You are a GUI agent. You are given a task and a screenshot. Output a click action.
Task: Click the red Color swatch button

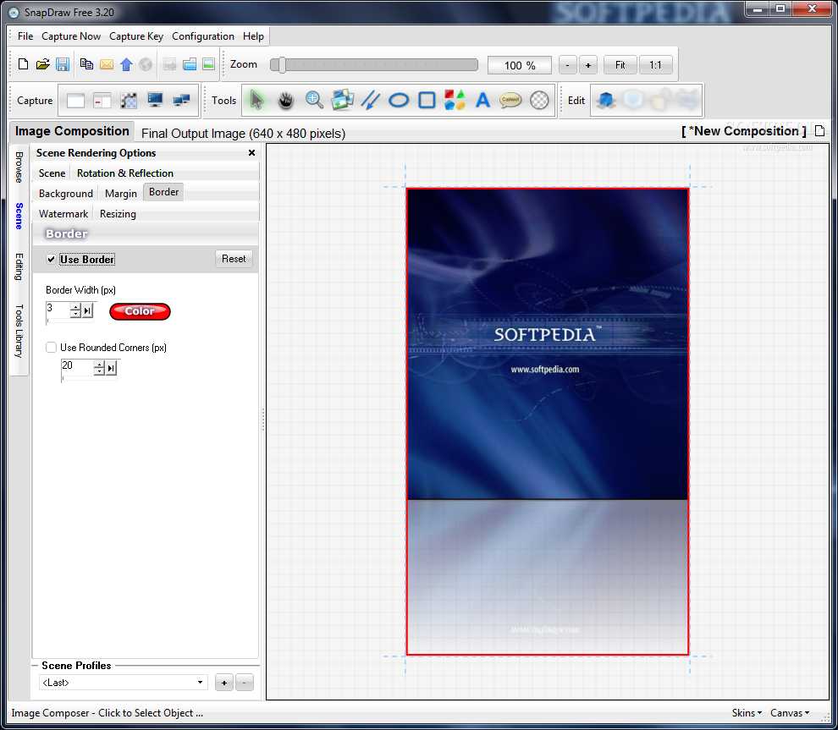pyautogui.click(x=140, y=311)
